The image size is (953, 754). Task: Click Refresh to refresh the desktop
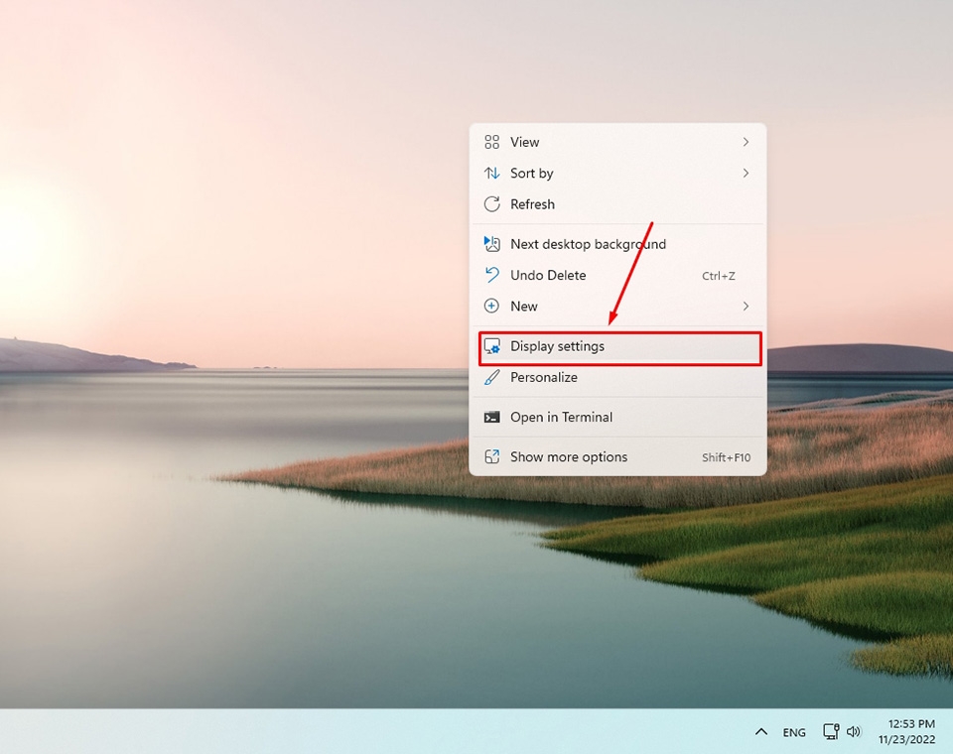click(532, 204)
